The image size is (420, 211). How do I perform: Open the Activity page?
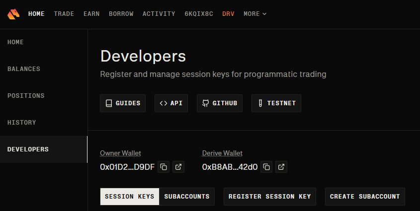point(159,14)
